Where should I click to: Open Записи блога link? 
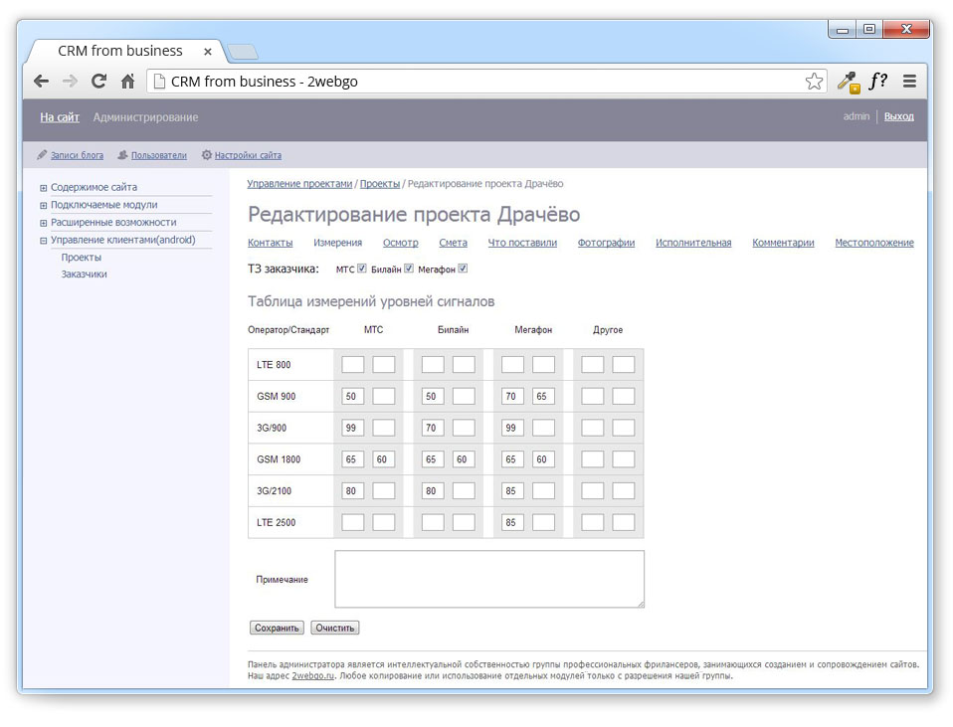pyautogui.click(x=77, y=155)
